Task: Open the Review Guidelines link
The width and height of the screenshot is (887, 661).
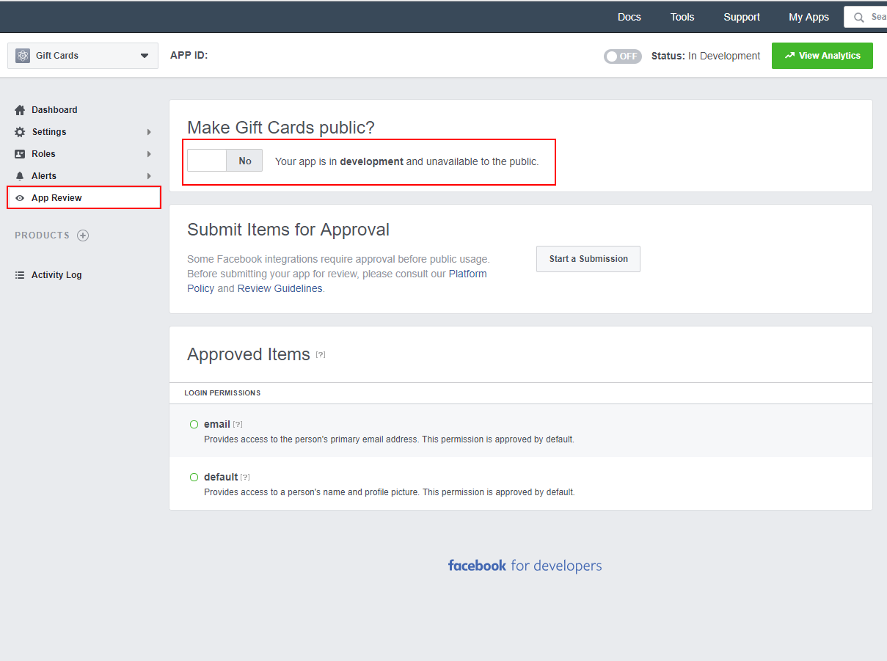Action: 280,288
